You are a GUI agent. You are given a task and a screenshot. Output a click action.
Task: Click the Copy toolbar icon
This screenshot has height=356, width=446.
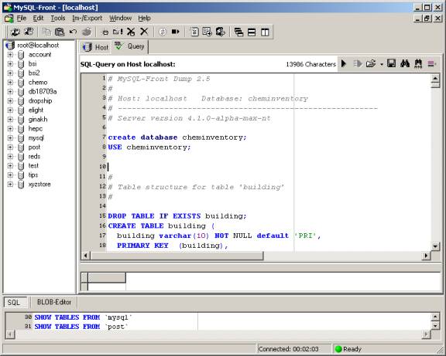tap(46, 32)
